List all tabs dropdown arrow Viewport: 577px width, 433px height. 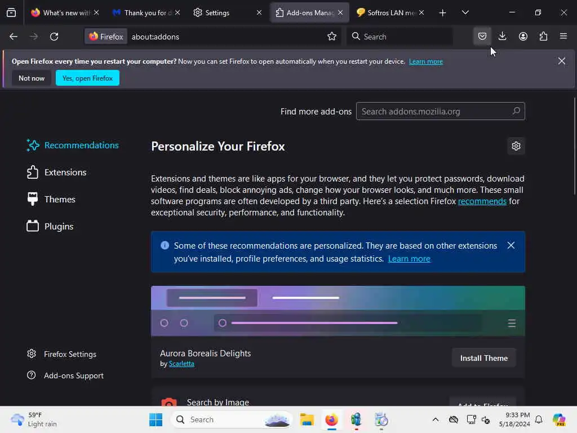click(465, 13)
